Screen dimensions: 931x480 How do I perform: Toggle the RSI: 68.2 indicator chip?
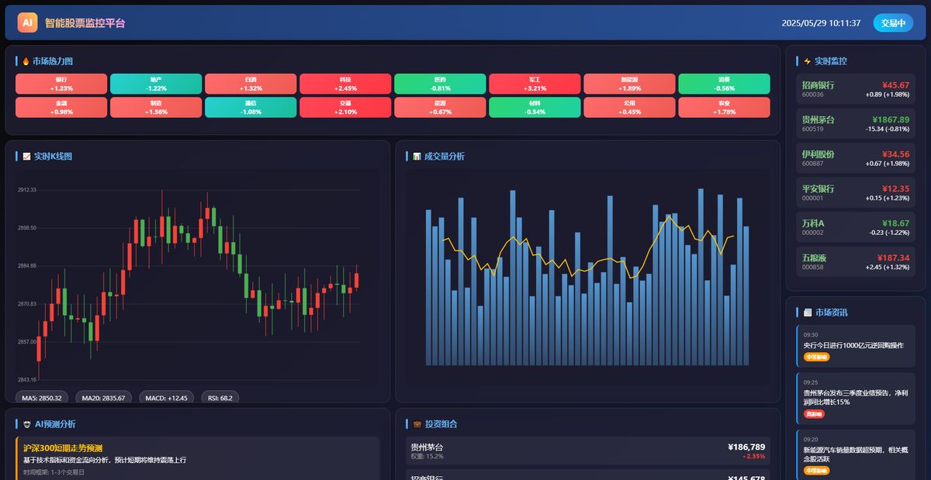[x=219, y=396]
